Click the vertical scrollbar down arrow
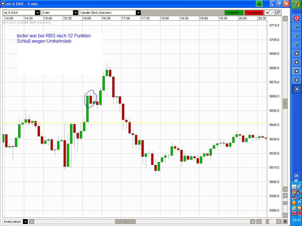This screenshot has height=226, width=302. coord(285,189)
